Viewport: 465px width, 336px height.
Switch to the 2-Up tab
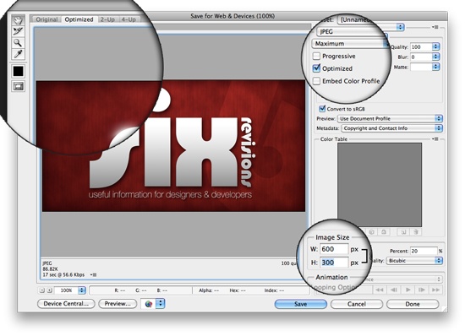[x=107, y=19]
